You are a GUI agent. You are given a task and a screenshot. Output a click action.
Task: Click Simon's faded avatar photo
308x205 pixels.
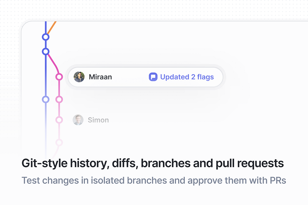coord(78,120)
